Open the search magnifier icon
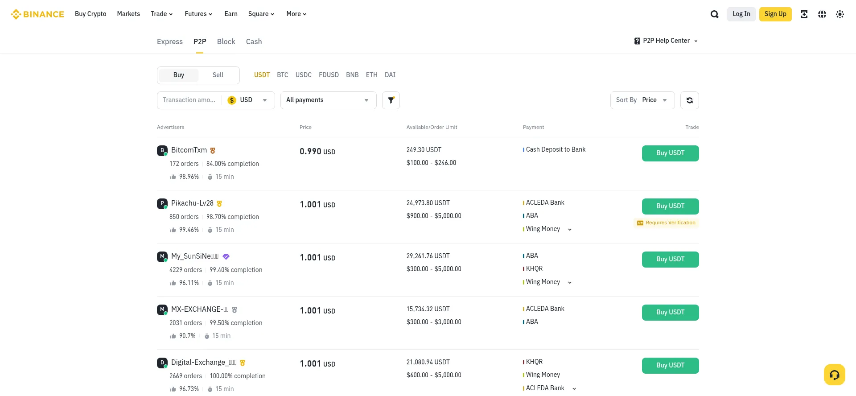Image resolution: width=856 pixels, height=396 pixels. pyautogui.click(x=714, y=14)
